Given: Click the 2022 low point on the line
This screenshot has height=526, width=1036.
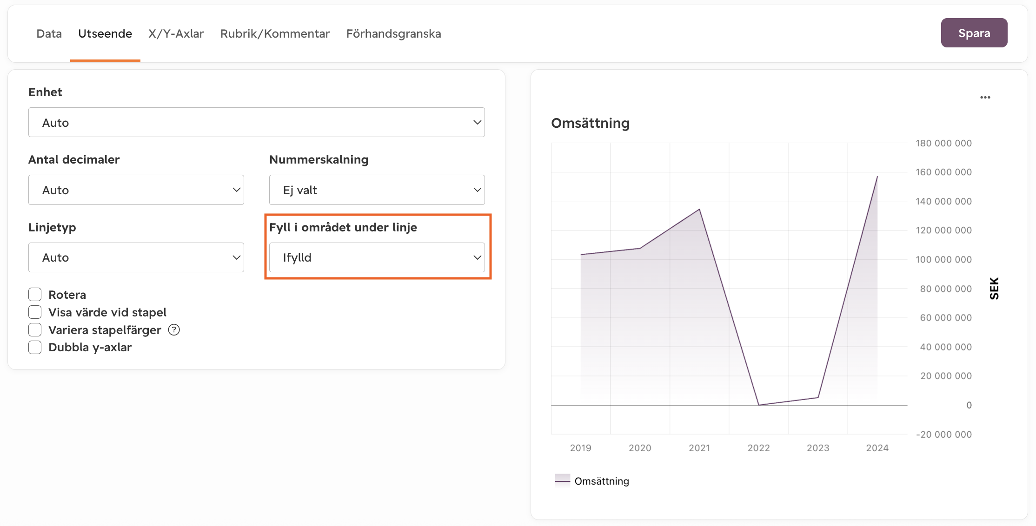Looking at the screenshot, I should (759, 405).
